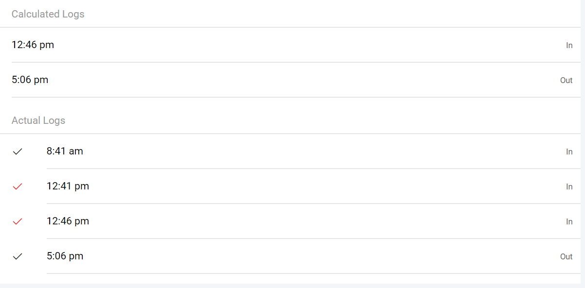This screenshot has width=585, height=288.
Task: Click the black checkmark beside 8:41 am
Action: (18, 152)
